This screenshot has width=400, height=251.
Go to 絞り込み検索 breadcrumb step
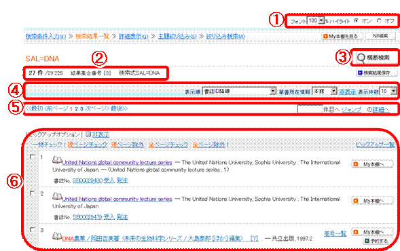(225, 36)
